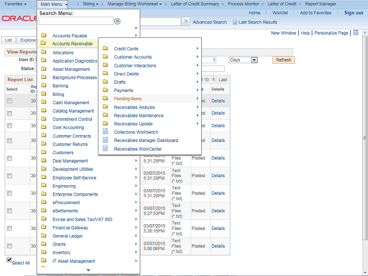Click the Sign out link
Viewport: 368px width, 276px height.
pyautogui.click(x=353, y=13)
